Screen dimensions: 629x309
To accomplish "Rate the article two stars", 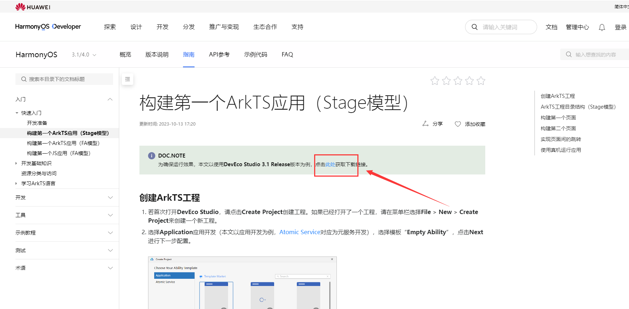I will point(446,81).
